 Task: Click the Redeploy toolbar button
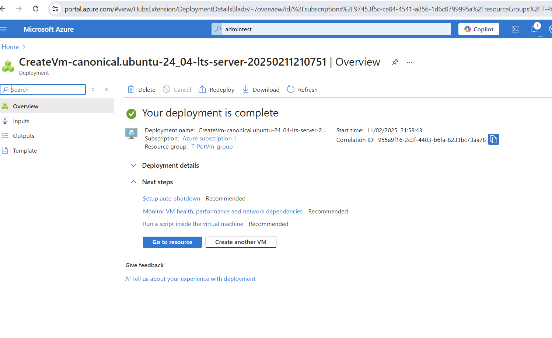pyautogui.click(x=216, y=90)
